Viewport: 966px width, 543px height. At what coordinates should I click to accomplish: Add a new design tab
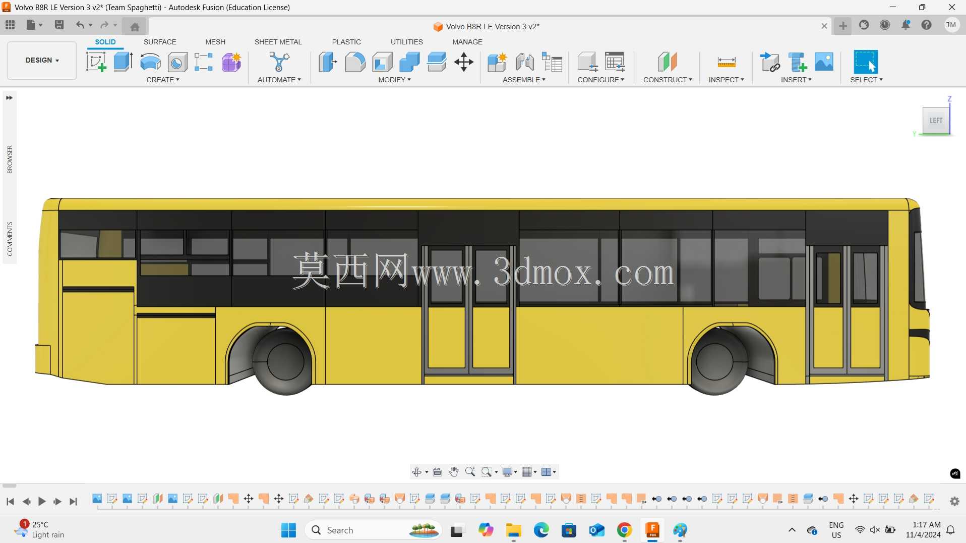pyautogui.click(x=843, y=26)
